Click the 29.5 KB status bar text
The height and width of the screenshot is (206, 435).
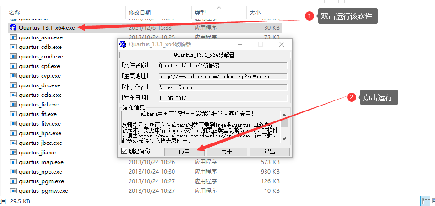20,201
